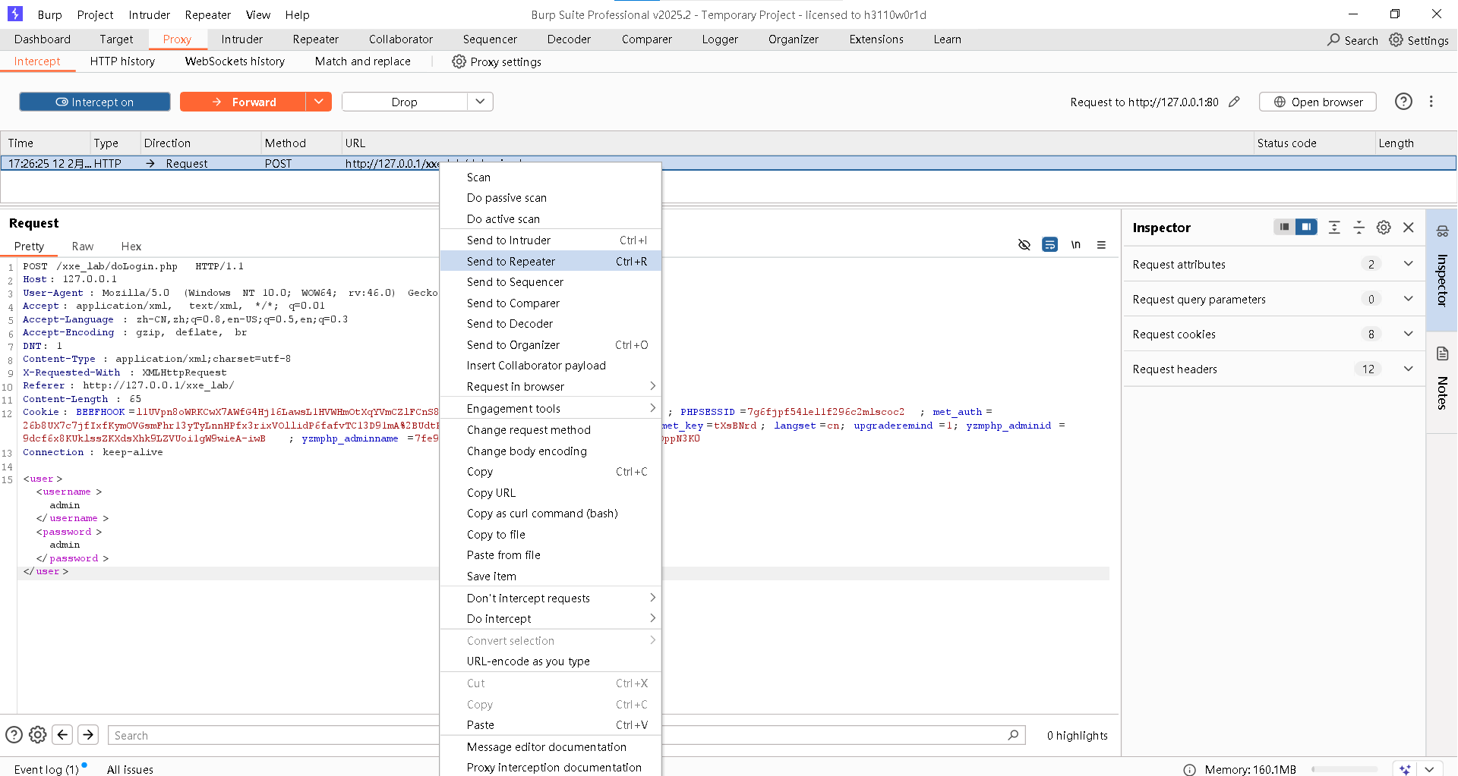Click the memory info icon

point(1189,769)
